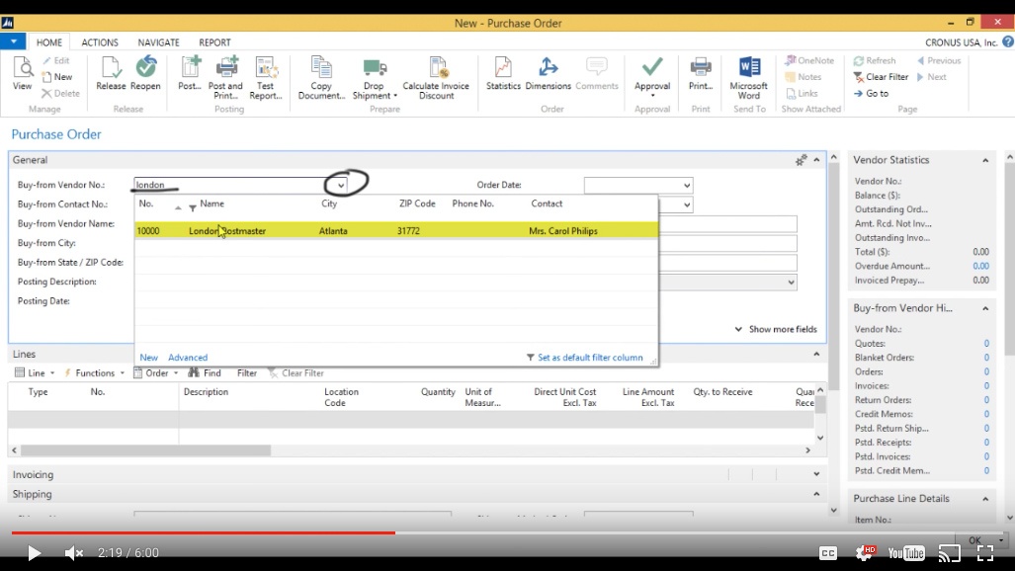Click the Lines grid horizontal scrollbar
Viewport: 1015px width, 571px height.
145,449
